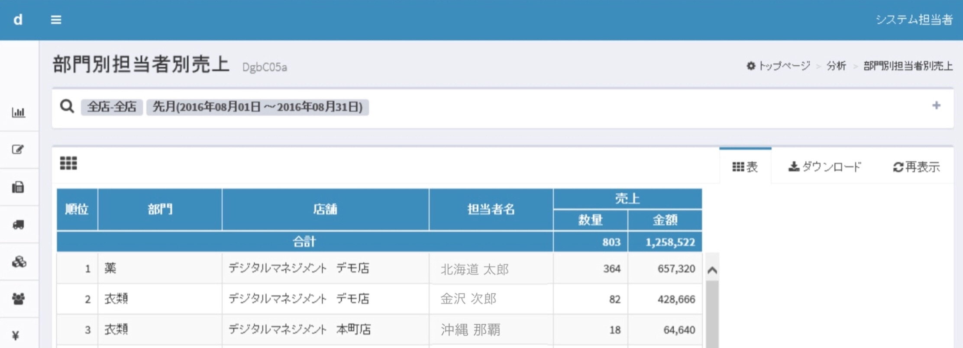Image resolution: width=963 pixels, height=348 pixels.
Task: Open the users group sidebar icon
Action: 18,299
